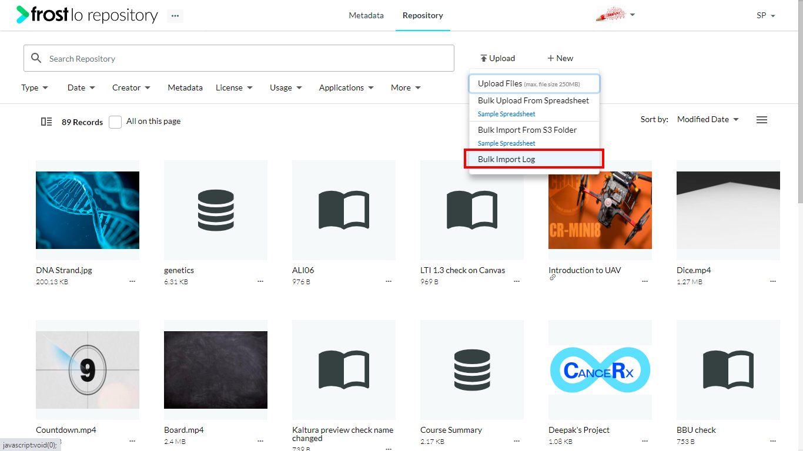The image size is (803, 451).
Task: Click the BBU check book icon
Action: click(728, 369)
